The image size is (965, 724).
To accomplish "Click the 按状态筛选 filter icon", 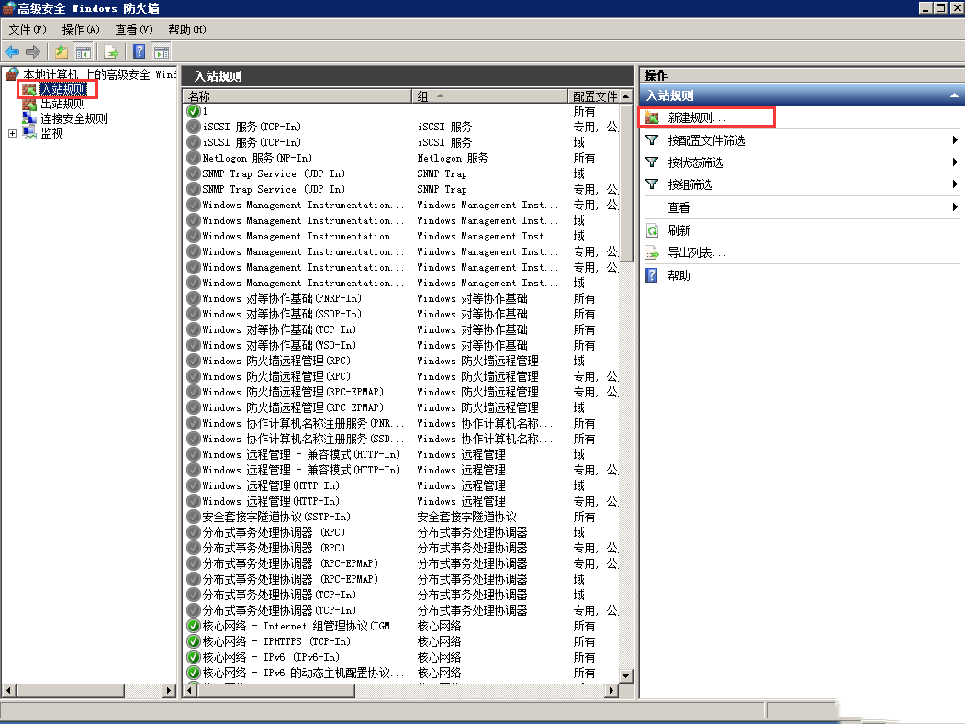I will point(652,162).
